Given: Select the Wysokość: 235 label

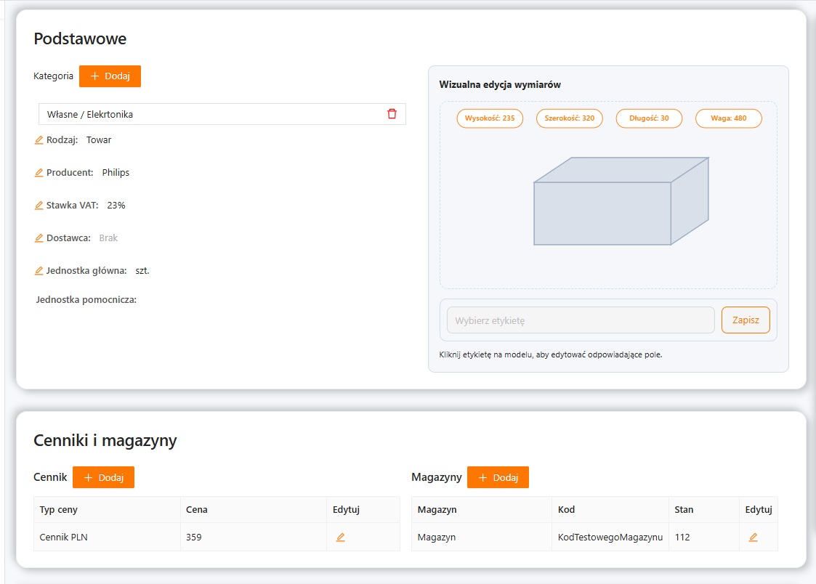Looking at the screenshot, I should click(490, 118).
